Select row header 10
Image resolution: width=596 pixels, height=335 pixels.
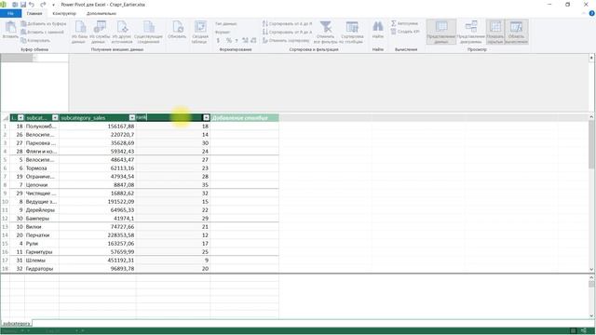[5, 201]
